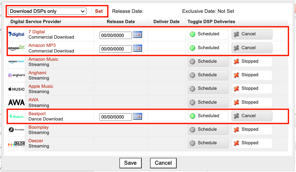Click the Deezer logo
The width and height of the screenshot is (296, 172).
[16, 144]
